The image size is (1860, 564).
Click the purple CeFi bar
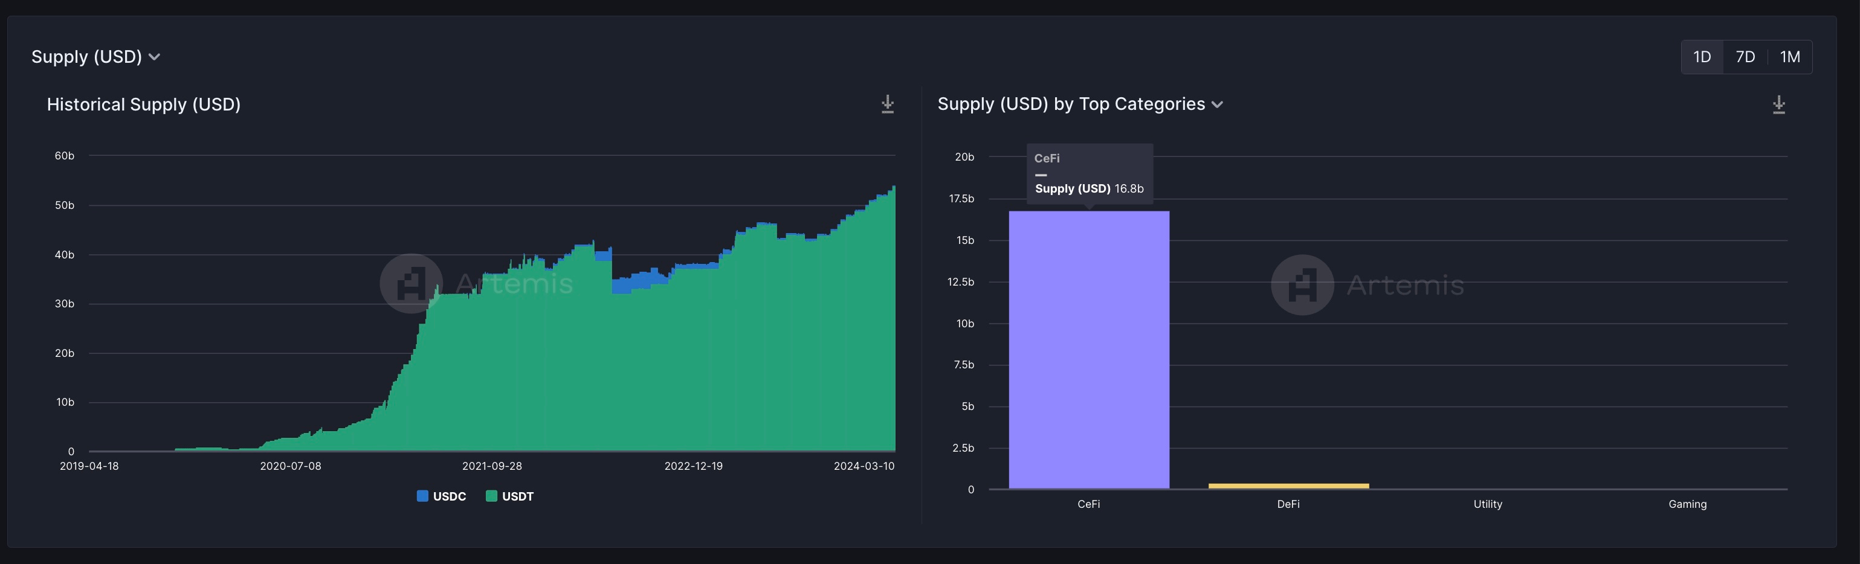coord(1089,350)
